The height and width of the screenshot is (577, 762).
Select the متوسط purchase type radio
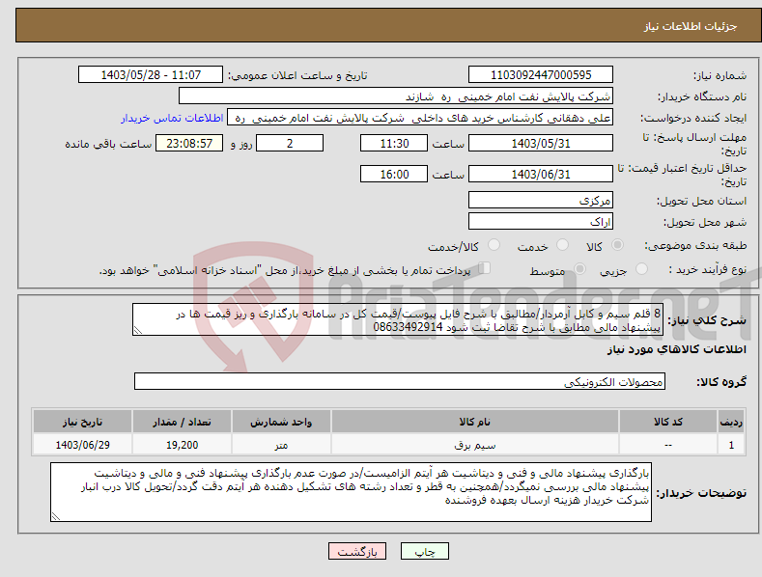(579, 268)
